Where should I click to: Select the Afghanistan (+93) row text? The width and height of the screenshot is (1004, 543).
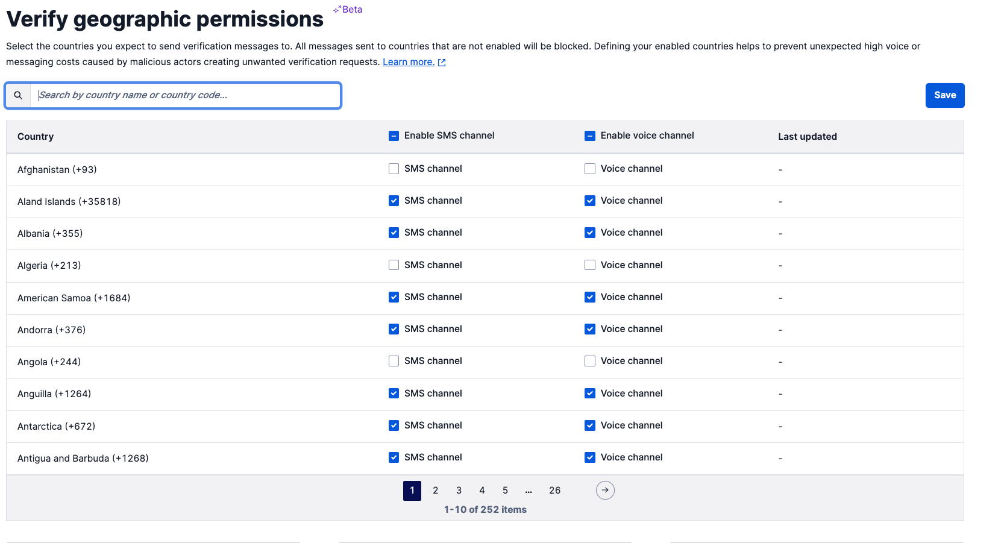coord(57,170)
